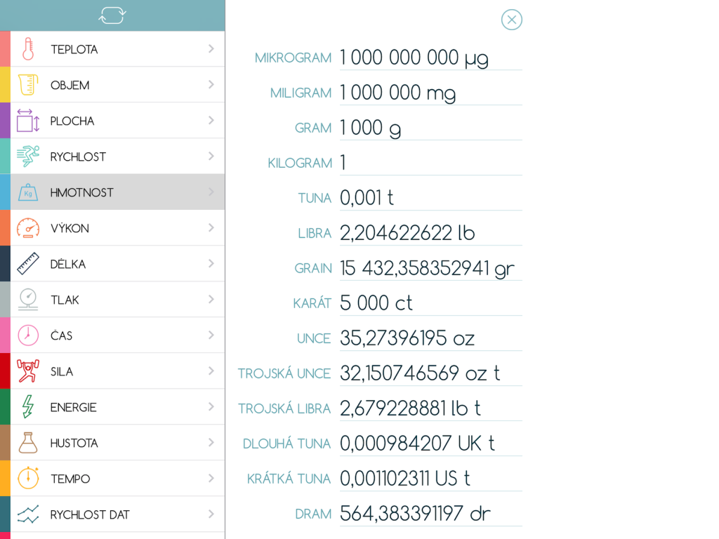Edit the Karát 5 000 ct field
719x539 pixels.
pos(430,303)
